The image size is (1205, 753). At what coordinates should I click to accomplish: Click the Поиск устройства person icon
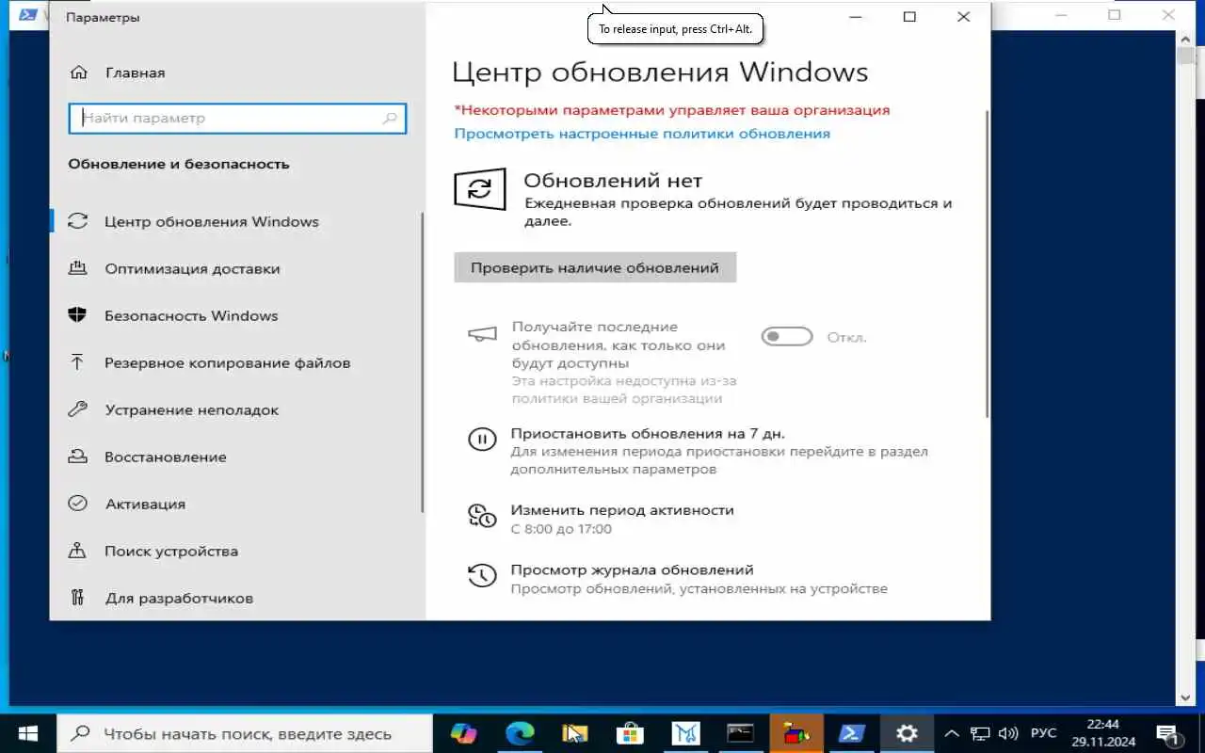coord(77,551)
